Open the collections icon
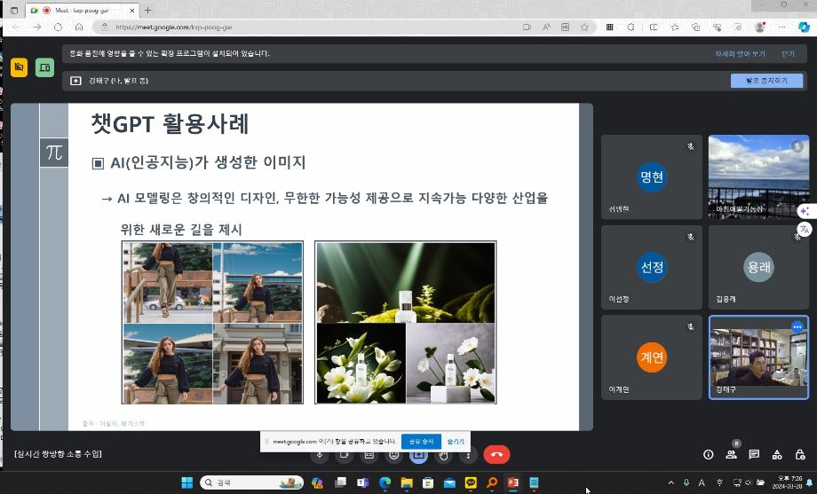This screenshot has height=494, width=817. click(695, 27)
